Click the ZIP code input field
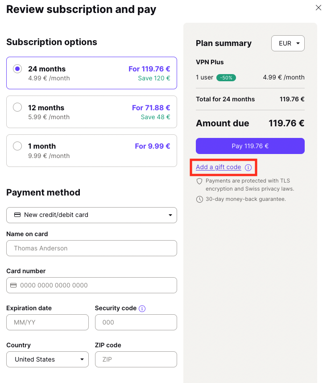This screenshot has width=327, height=383. 136,359
